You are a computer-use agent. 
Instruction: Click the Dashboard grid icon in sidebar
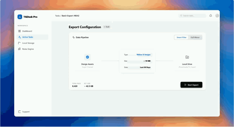click(19, 31)
